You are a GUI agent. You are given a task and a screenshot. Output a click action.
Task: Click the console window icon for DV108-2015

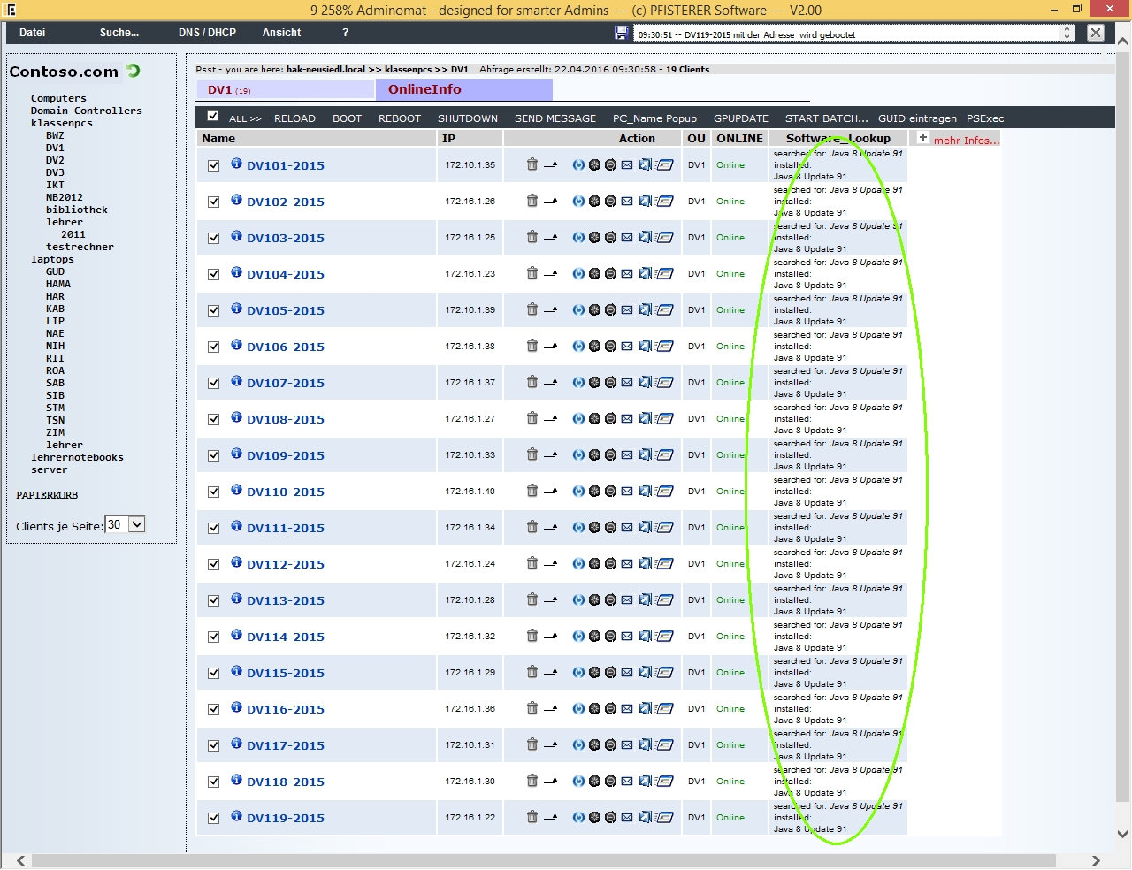pos(664,419)
